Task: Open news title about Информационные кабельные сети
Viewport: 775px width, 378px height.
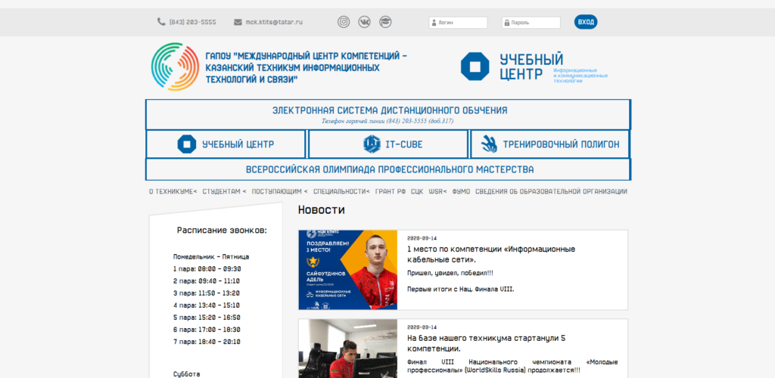Action: pos(491,254)
